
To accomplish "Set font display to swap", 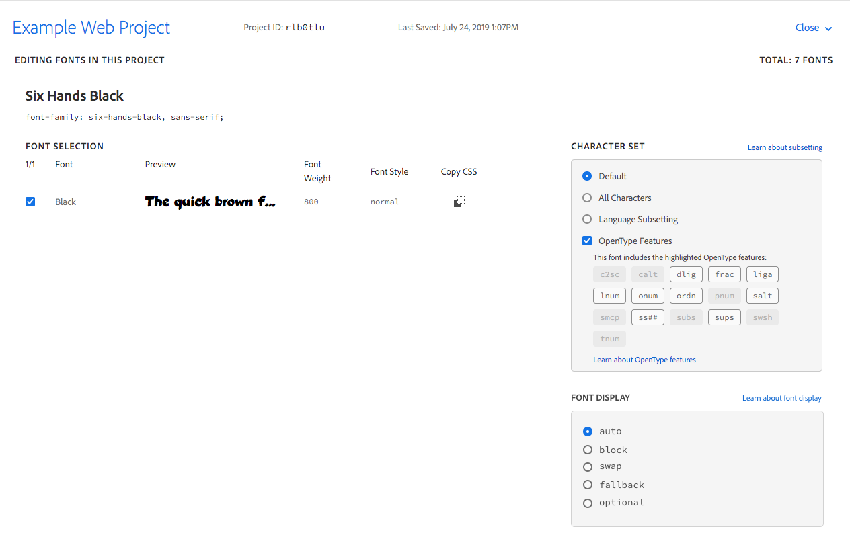I will click(x=588, y=466).
